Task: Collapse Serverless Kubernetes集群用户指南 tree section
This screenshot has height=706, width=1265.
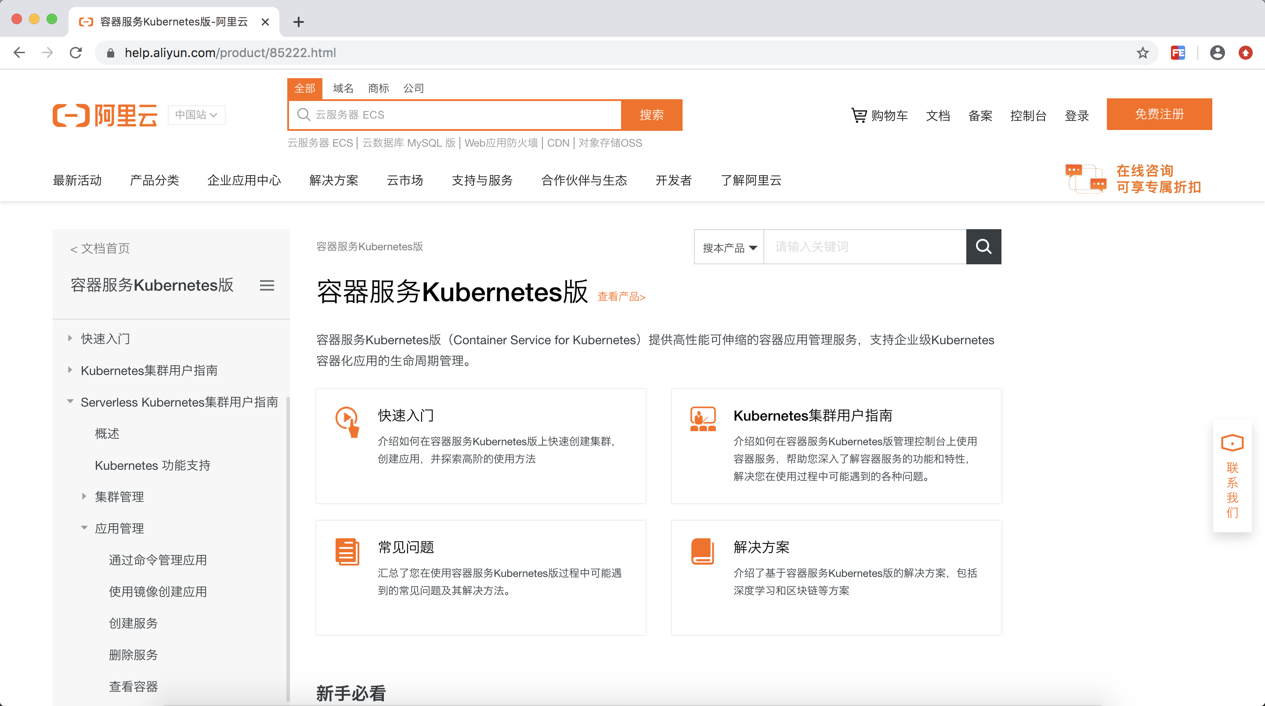Action: pos(70,402)
